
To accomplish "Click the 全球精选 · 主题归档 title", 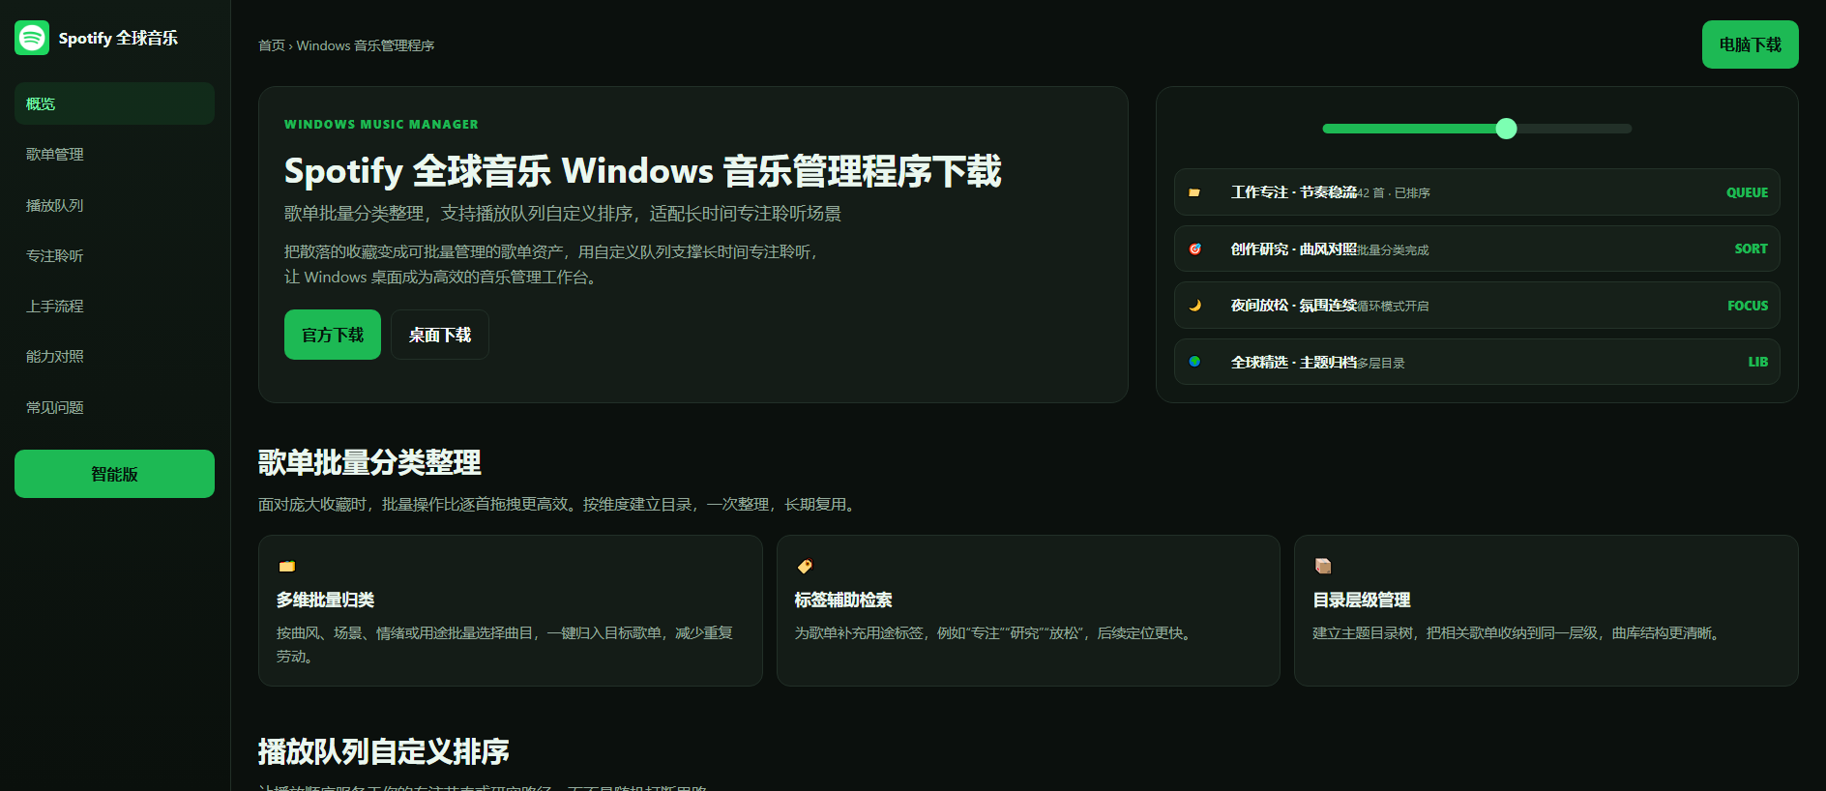I will [x=1294, y=362].
